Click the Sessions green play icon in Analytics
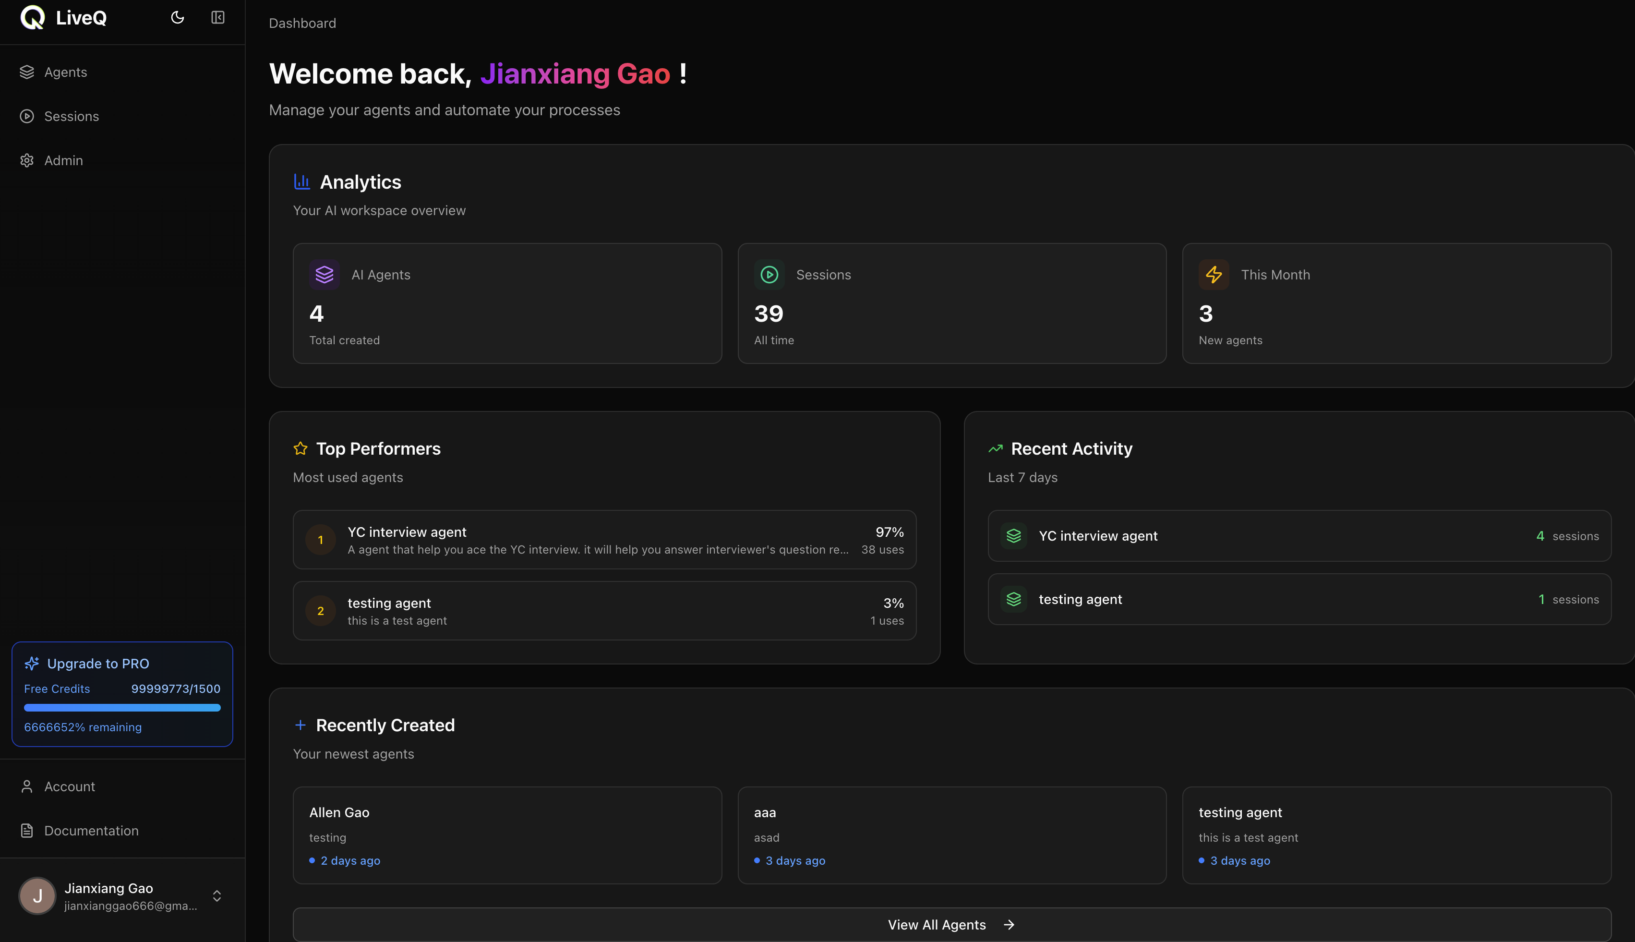Image resolution: width=1635 pixels, height=942 pixels. (769, 274)
